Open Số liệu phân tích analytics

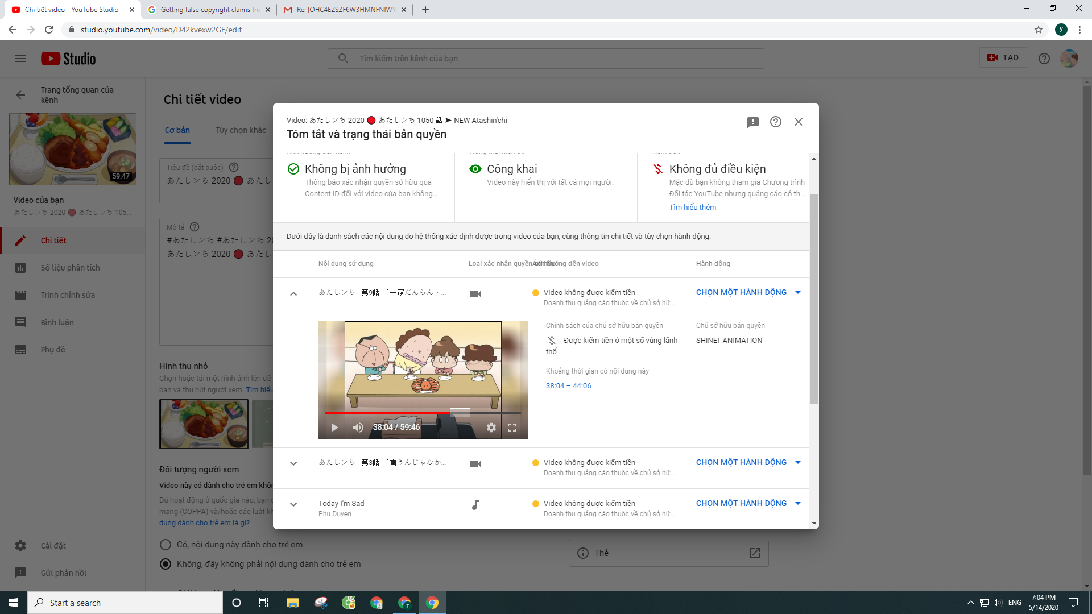click(x=73, y=268)
